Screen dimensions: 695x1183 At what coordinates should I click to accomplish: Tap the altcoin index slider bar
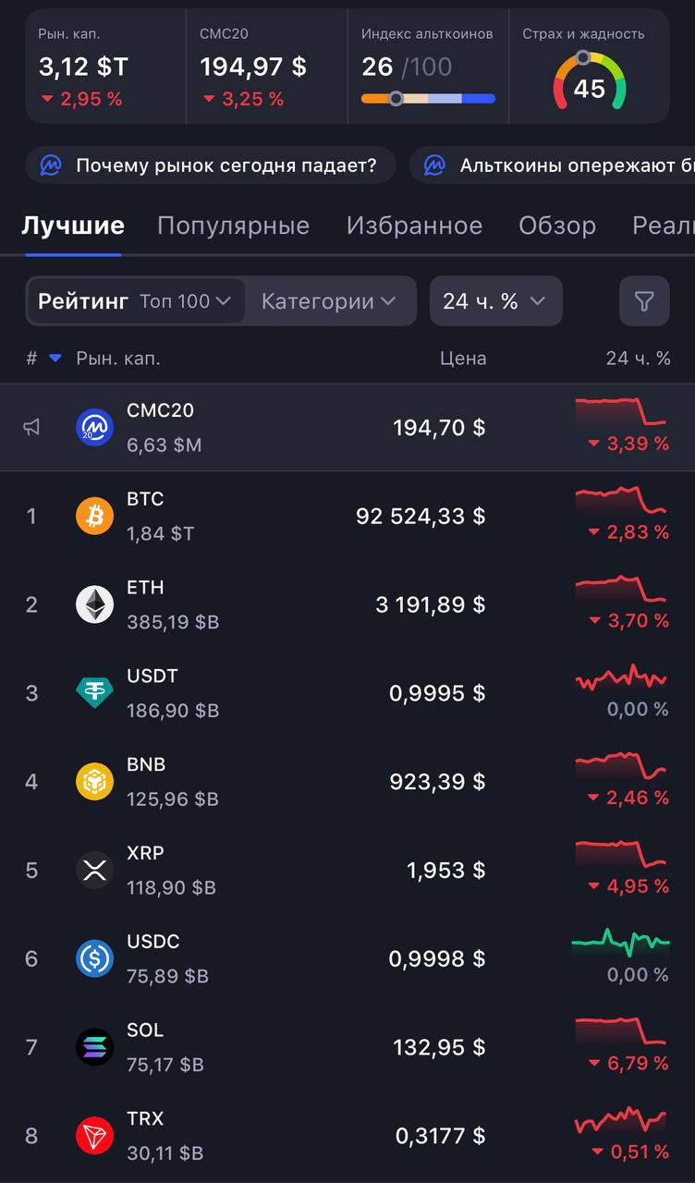(428, 99)
